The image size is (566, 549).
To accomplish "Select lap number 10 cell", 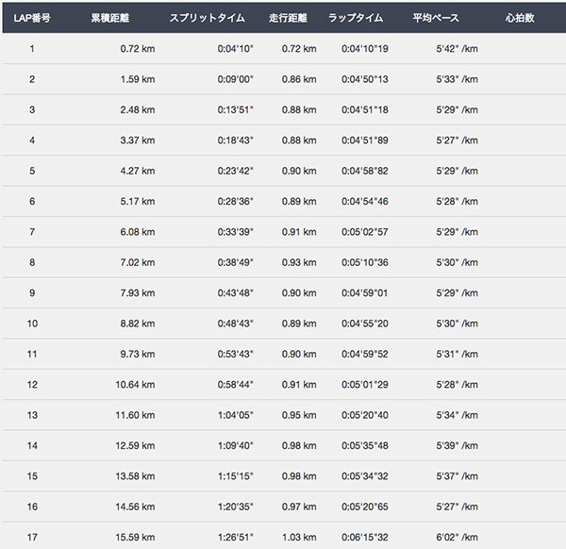I will pos(32,324).
